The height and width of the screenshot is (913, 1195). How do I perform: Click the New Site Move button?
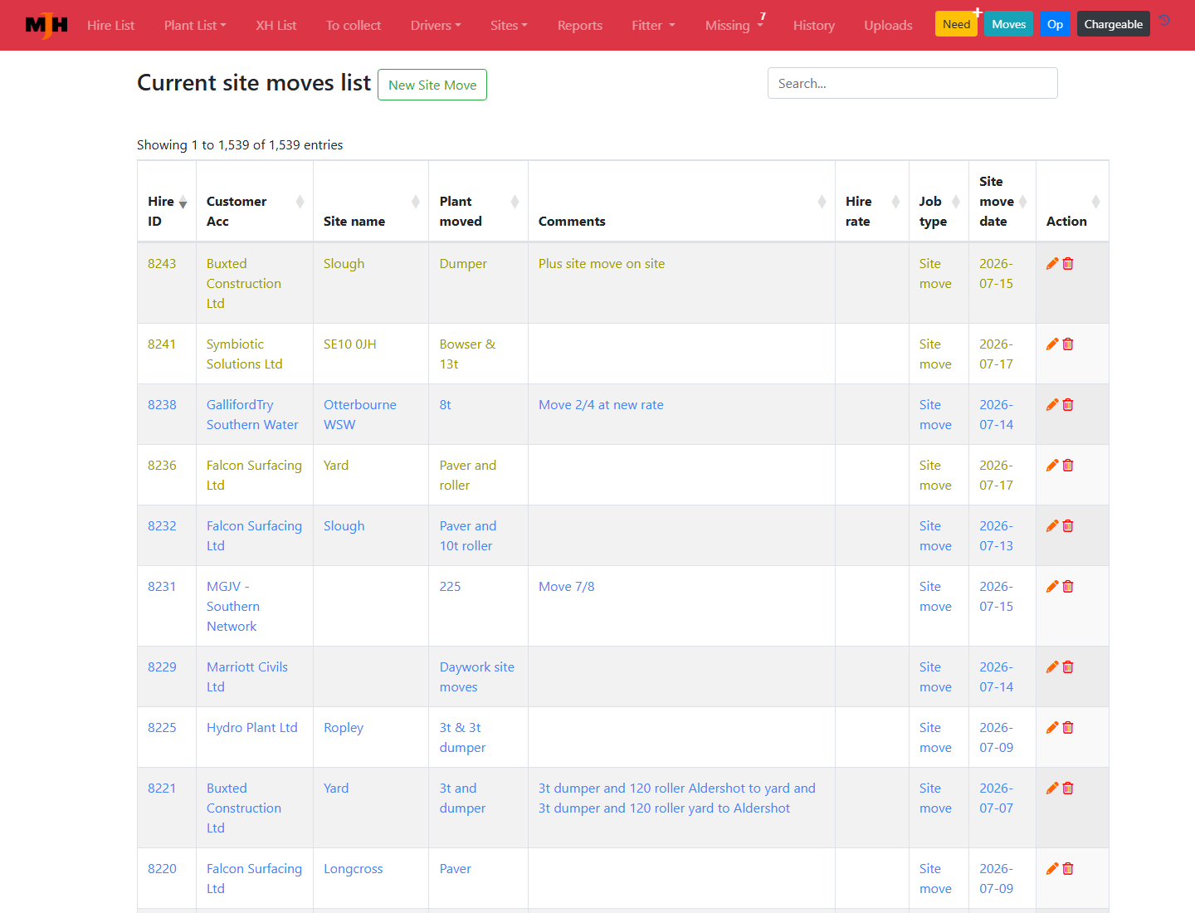(x=432, y=85)
